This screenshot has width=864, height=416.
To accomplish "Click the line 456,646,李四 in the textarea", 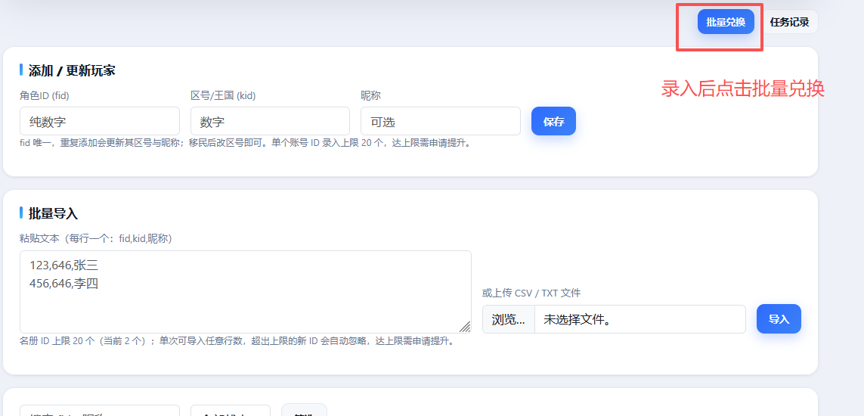I will pos(64,283).
